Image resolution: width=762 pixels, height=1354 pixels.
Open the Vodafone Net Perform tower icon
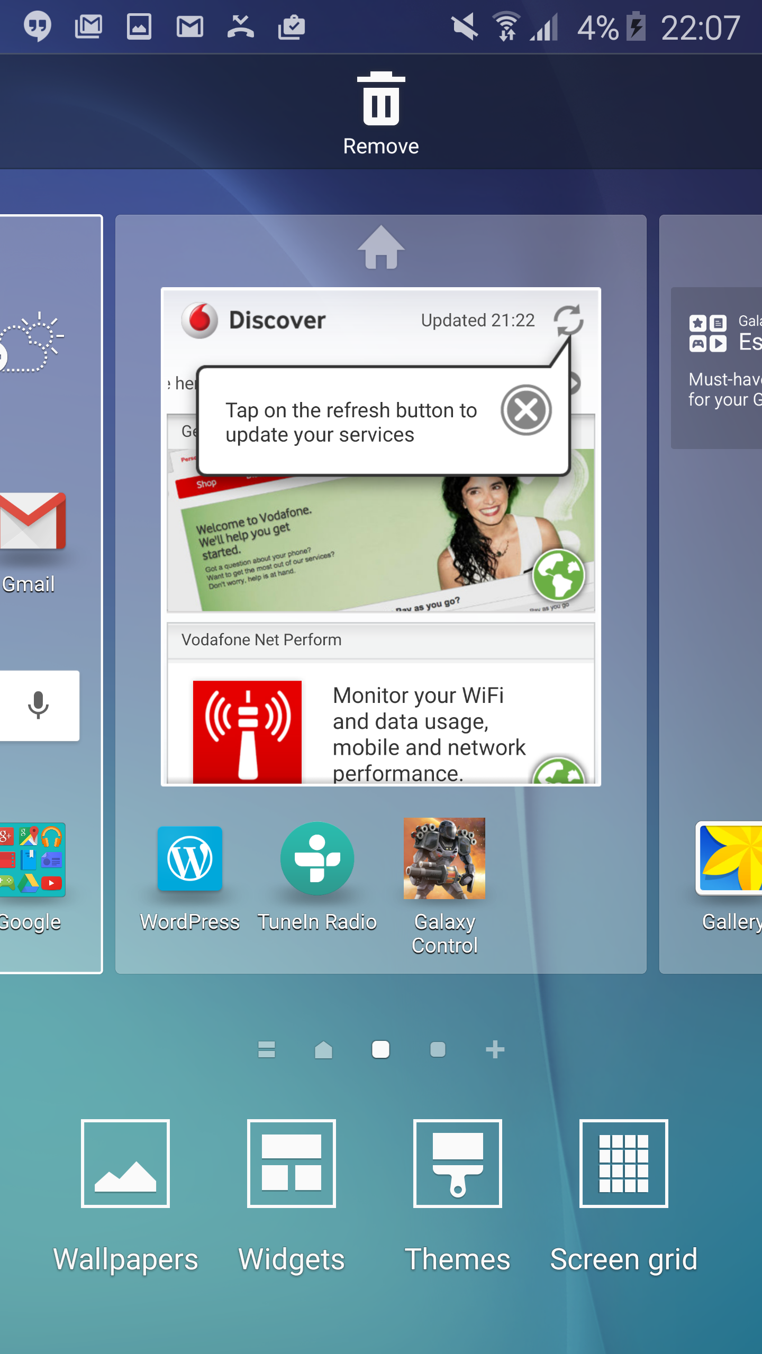pyautogui.click(x=247, y=731)
